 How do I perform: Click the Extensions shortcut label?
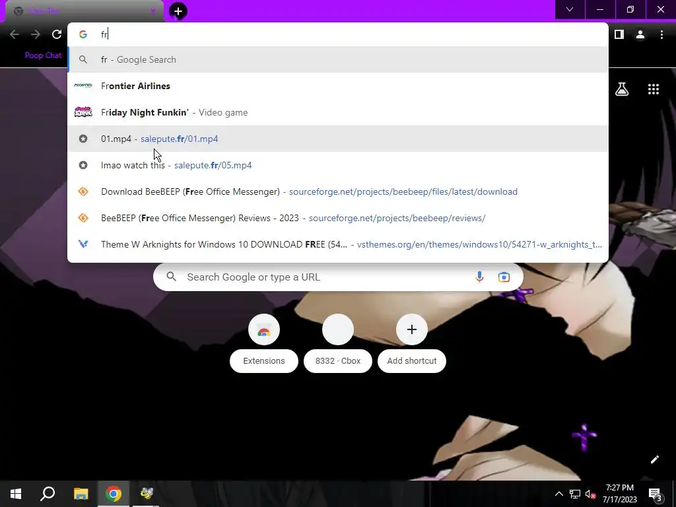[x=264, y=361]
